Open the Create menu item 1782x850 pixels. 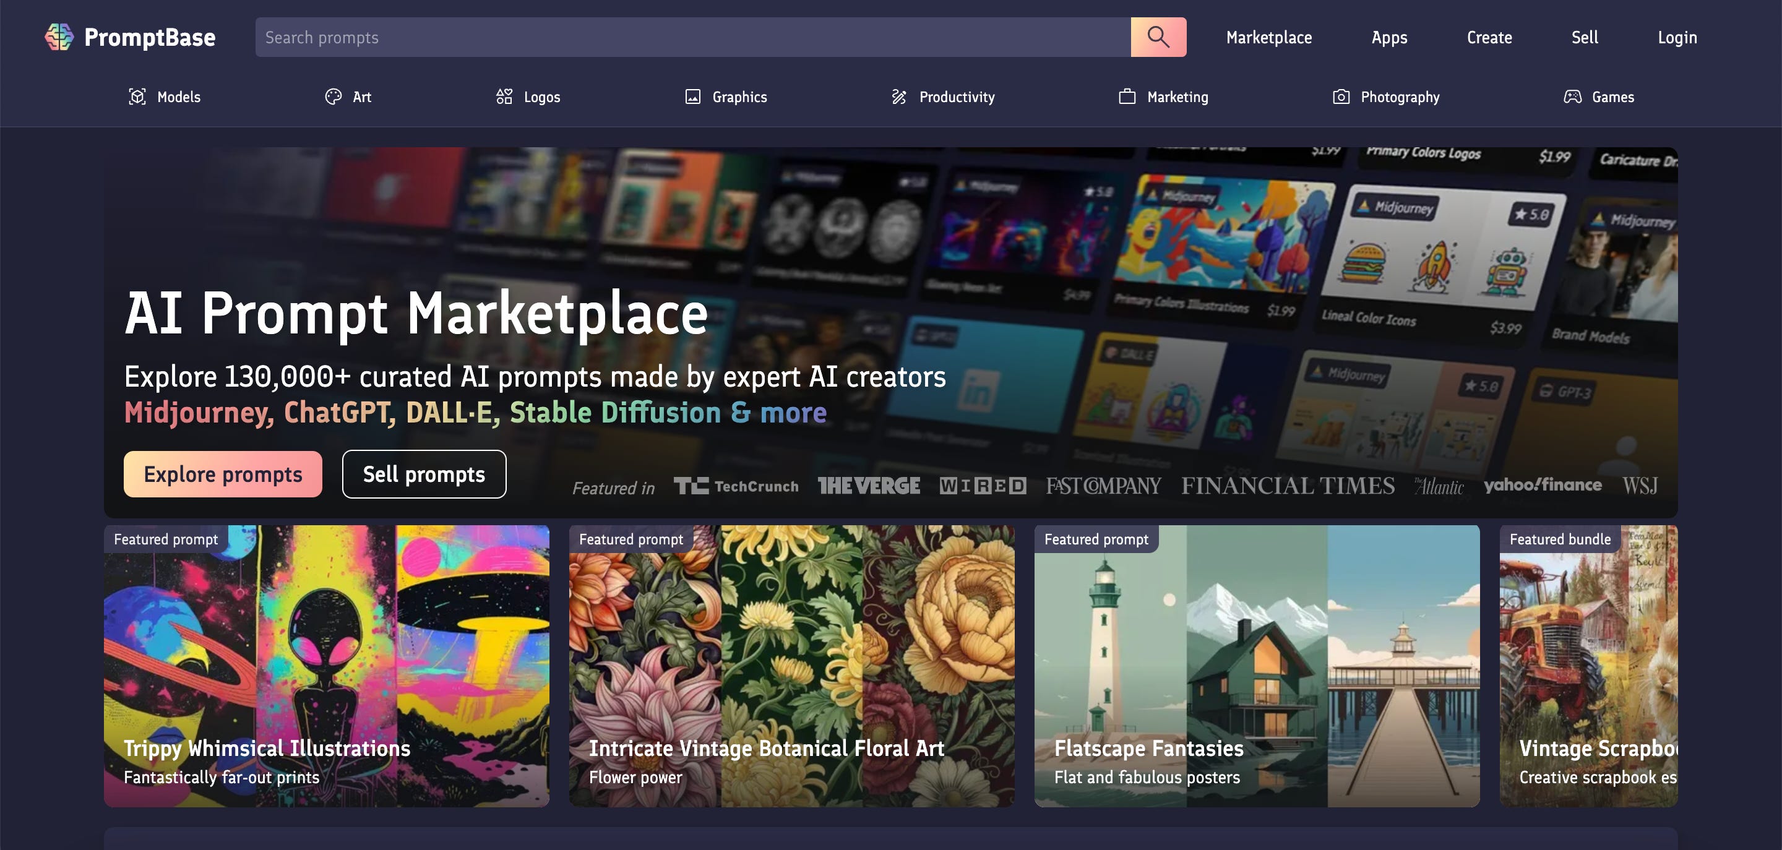(x=1489, y=37)
